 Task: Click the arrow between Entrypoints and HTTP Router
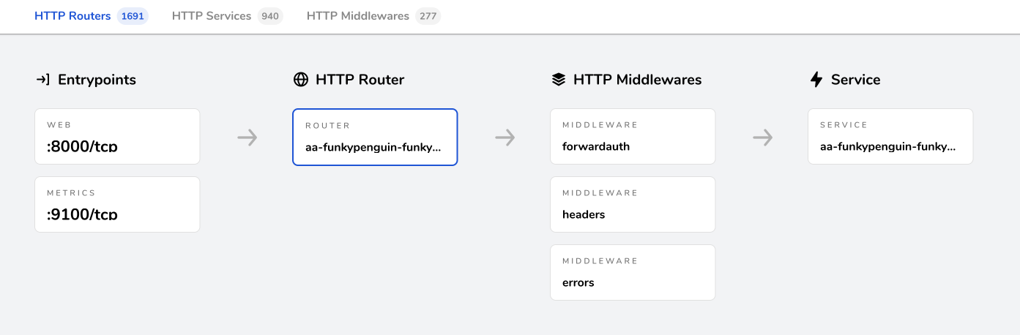pyautogui.click(x=247, y=138)
